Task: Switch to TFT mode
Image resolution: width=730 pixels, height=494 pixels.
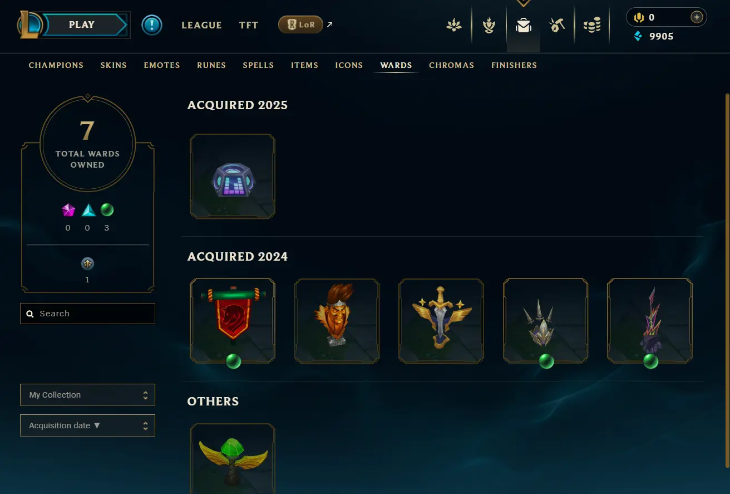Action: [x=249, y=25]
